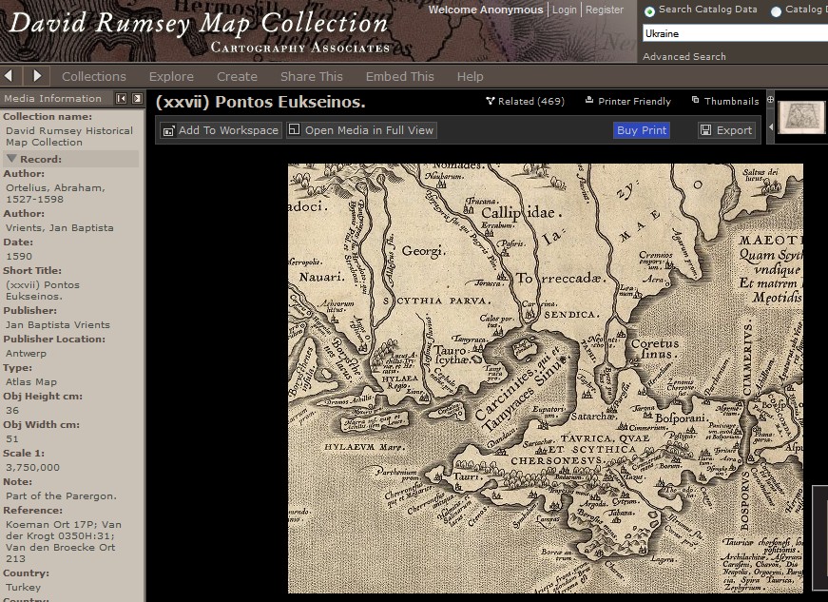Click the Login link
This screenshot has width=828, height=602.
point(565,10)
